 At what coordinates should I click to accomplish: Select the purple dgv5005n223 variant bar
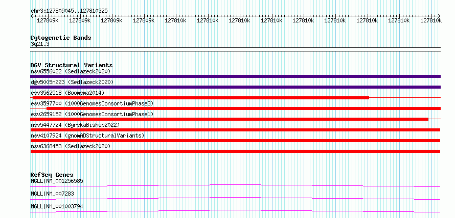point(235,87)
